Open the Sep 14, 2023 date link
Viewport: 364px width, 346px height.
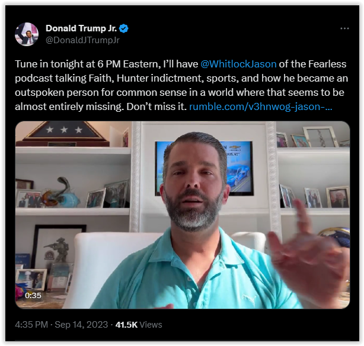81,325
